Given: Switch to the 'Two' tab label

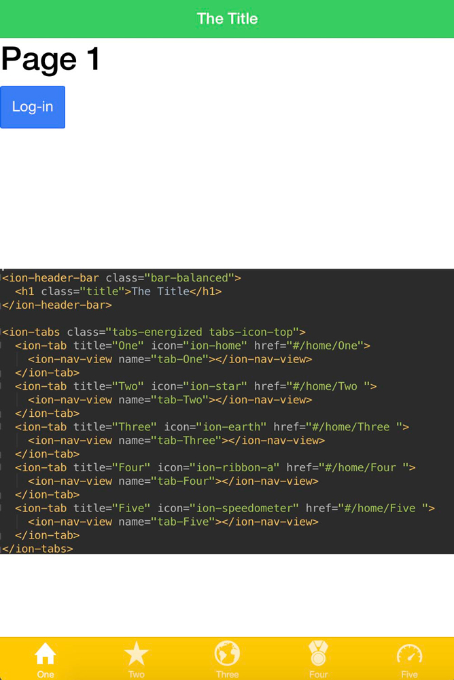Looking at the screenshot, I should [x=137, y=675].
